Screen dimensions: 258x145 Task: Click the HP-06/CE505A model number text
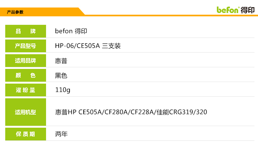tap(77, 46)
